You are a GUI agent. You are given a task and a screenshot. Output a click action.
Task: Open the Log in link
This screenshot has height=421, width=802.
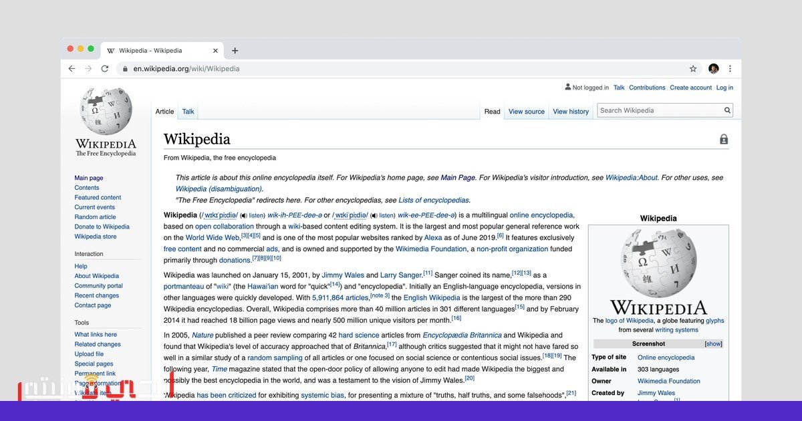coord(724,88)
